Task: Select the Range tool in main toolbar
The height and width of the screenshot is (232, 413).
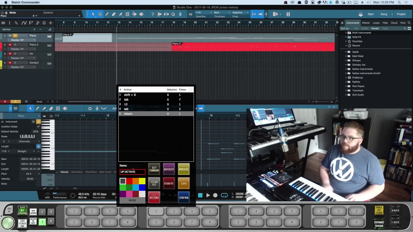Action: 100,14
